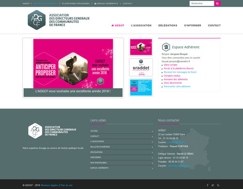Open L'Association in the main menu
243x189 pixels.
pos(141,25)
